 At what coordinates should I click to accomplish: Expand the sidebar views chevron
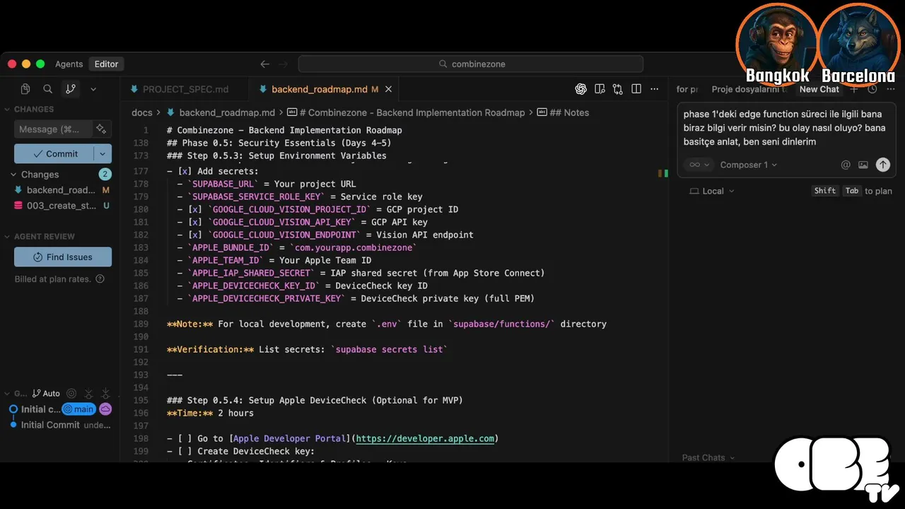point(93,89)
